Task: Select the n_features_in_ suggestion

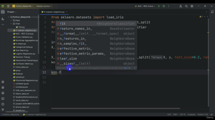Action: tap(96, 39)
